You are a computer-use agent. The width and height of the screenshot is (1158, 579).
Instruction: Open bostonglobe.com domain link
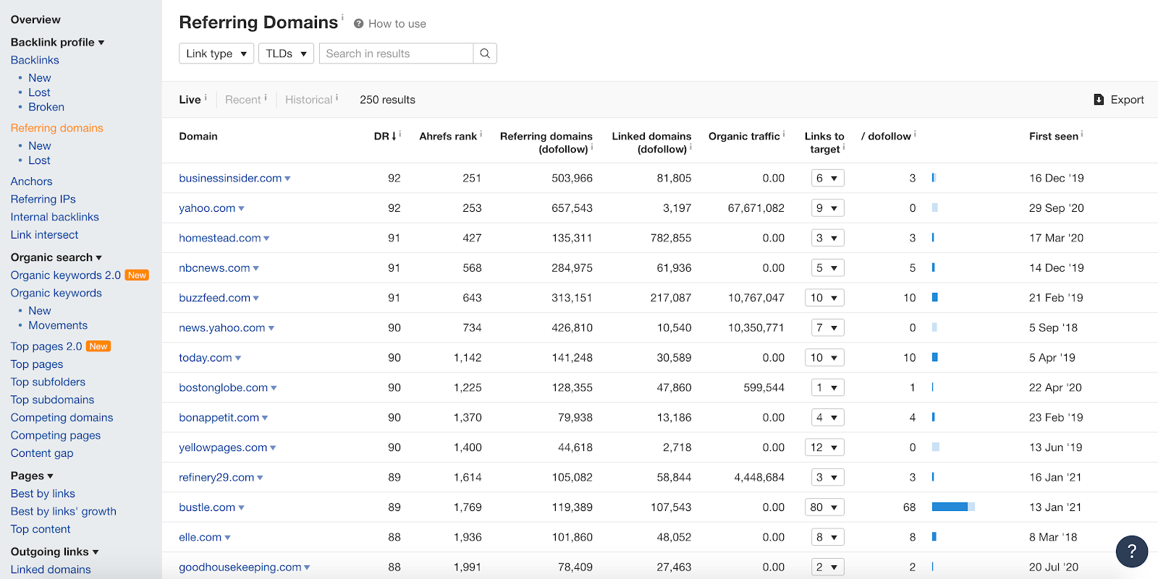[224, 388]
